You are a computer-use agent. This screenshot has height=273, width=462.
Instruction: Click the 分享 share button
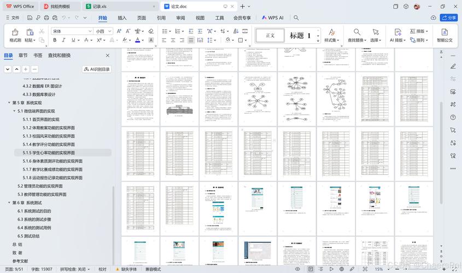[449, 17]
